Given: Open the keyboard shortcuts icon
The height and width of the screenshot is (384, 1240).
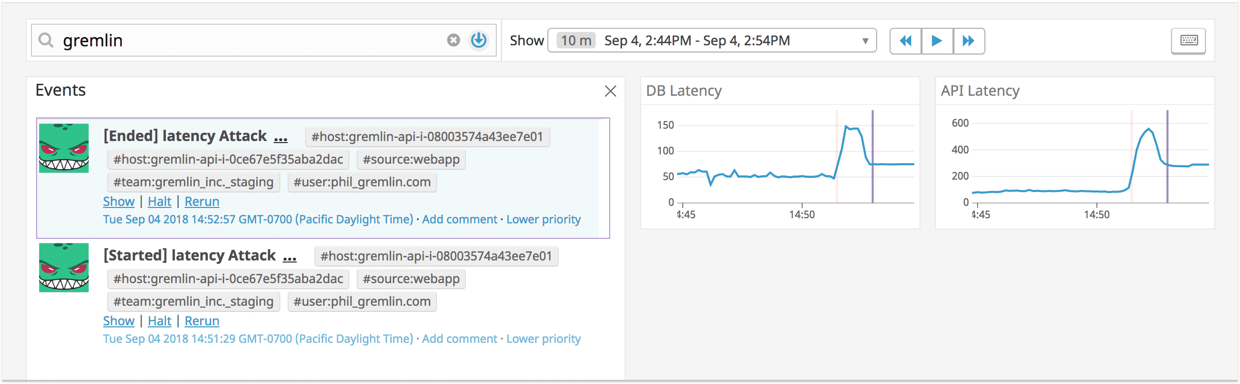Looking at the screenshot, I should tap(1188, 40).
